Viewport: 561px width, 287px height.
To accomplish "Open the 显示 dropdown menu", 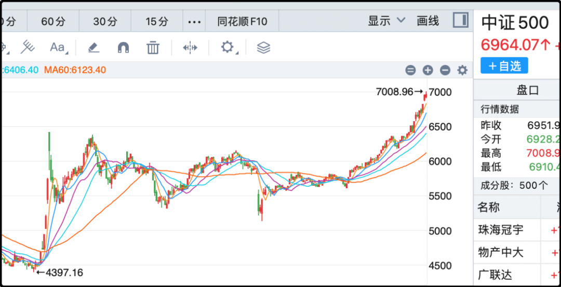I will tap(386, 21).
